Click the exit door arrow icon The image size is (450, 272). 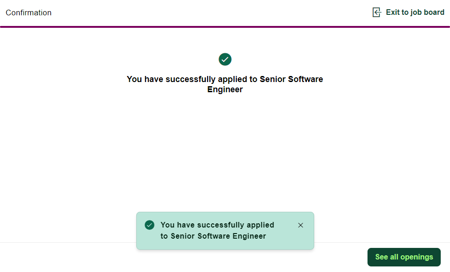pos(377,13)
